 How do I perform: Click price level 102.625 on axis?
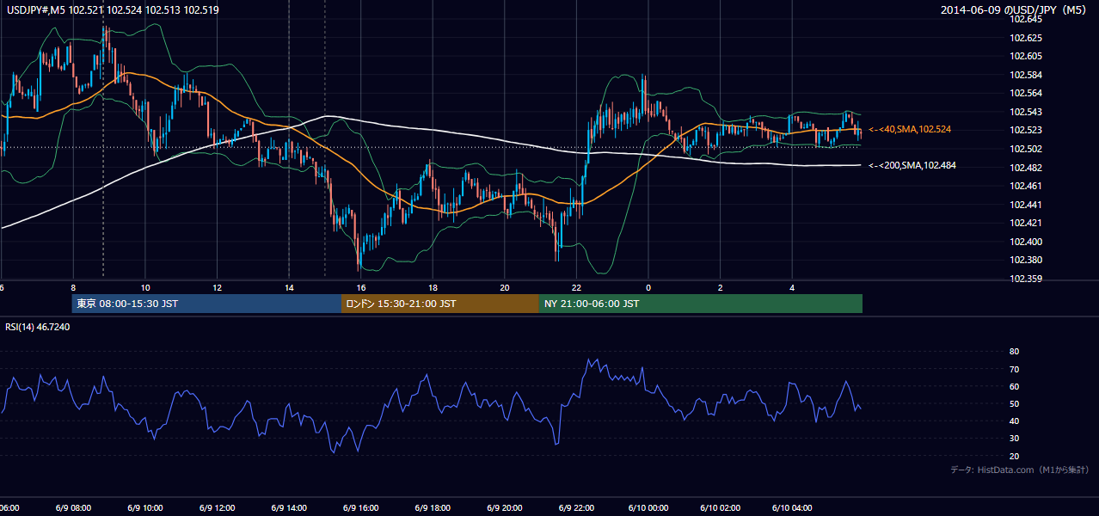coord(1026,38)
